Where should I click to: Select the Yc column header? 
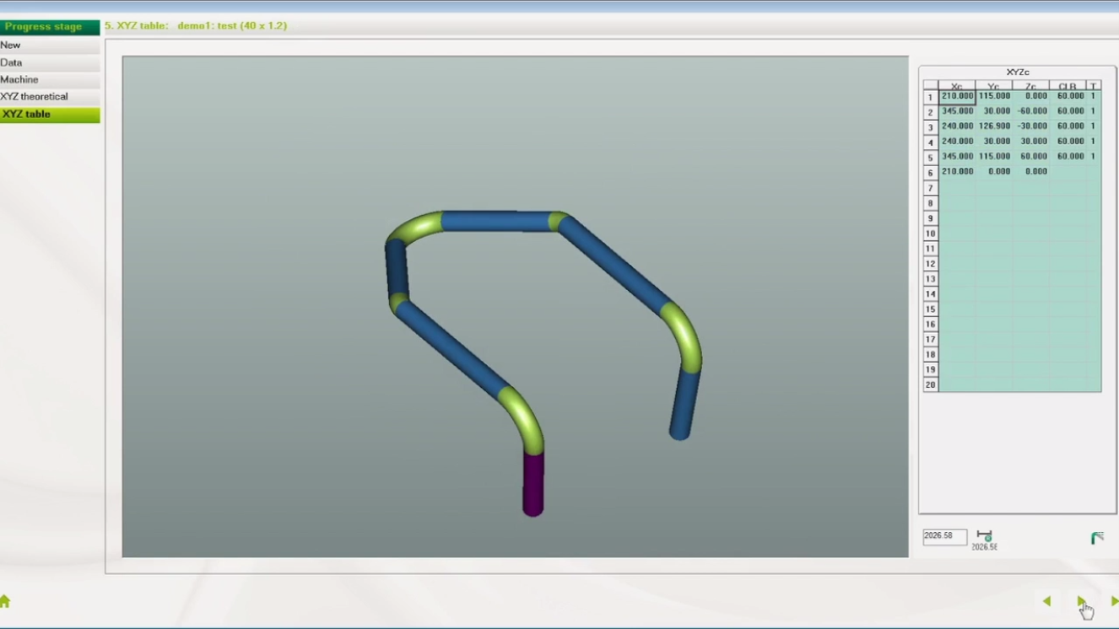coord(994,86)
